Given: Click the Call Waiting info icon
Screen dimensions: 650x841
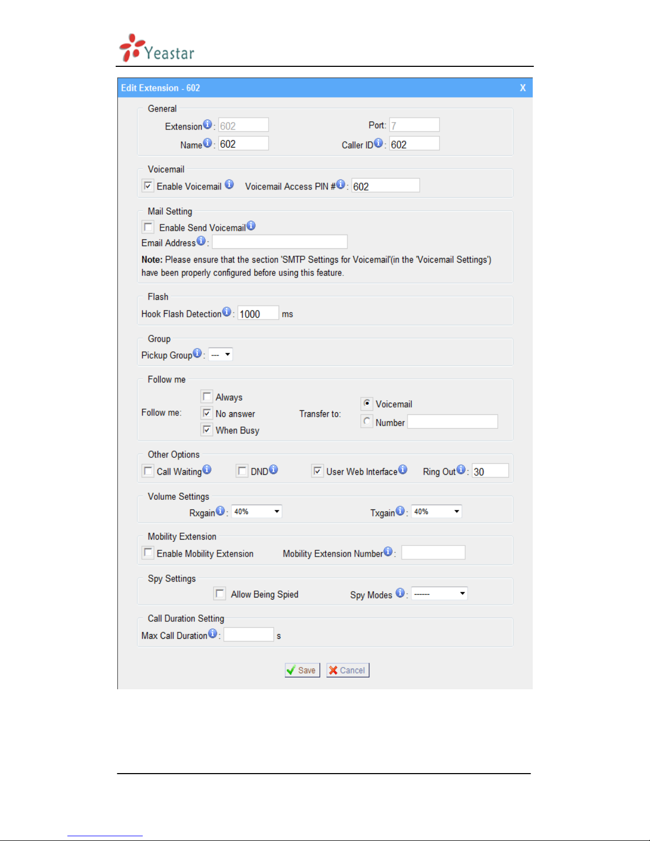Looking at the screenshot, I should [207, 470].
